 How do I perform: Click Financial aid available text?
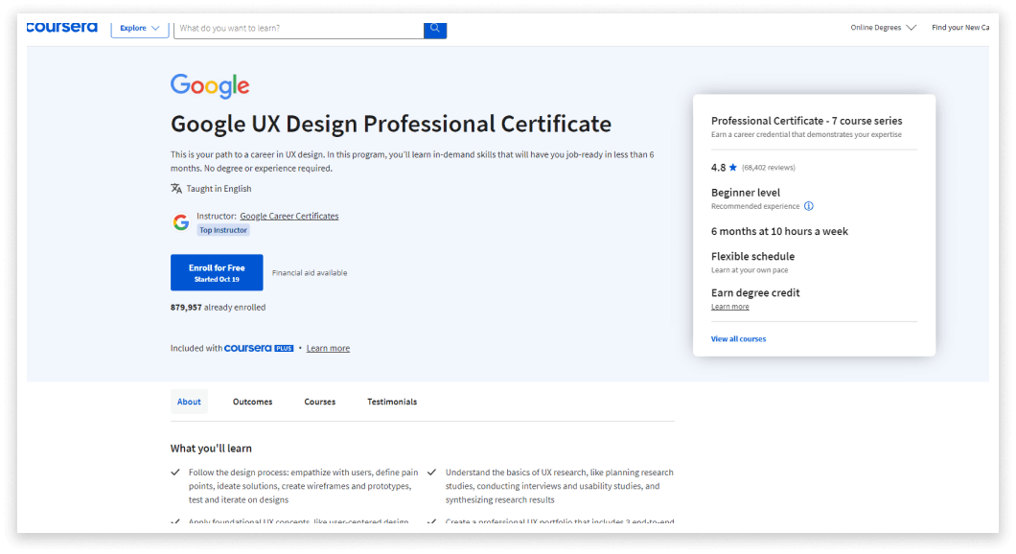(x=310, y=273)
